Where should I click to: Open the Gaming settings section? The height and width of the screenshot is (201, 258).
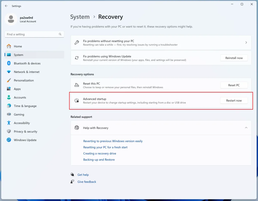click(x=19, y=115)
